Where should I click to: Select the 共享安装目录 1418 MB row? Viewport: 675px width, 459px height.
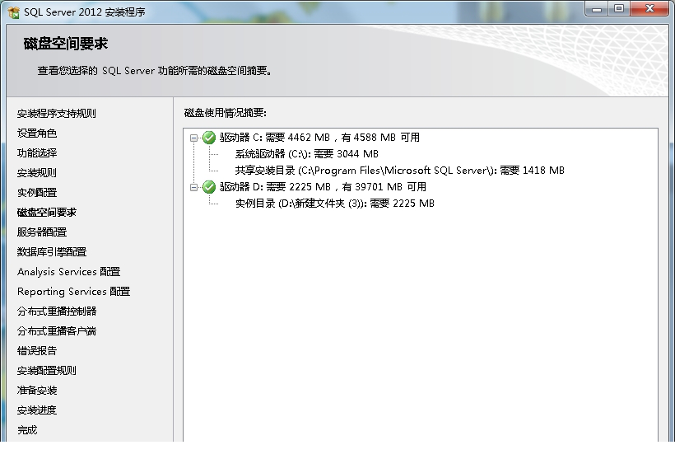point(400,171)
